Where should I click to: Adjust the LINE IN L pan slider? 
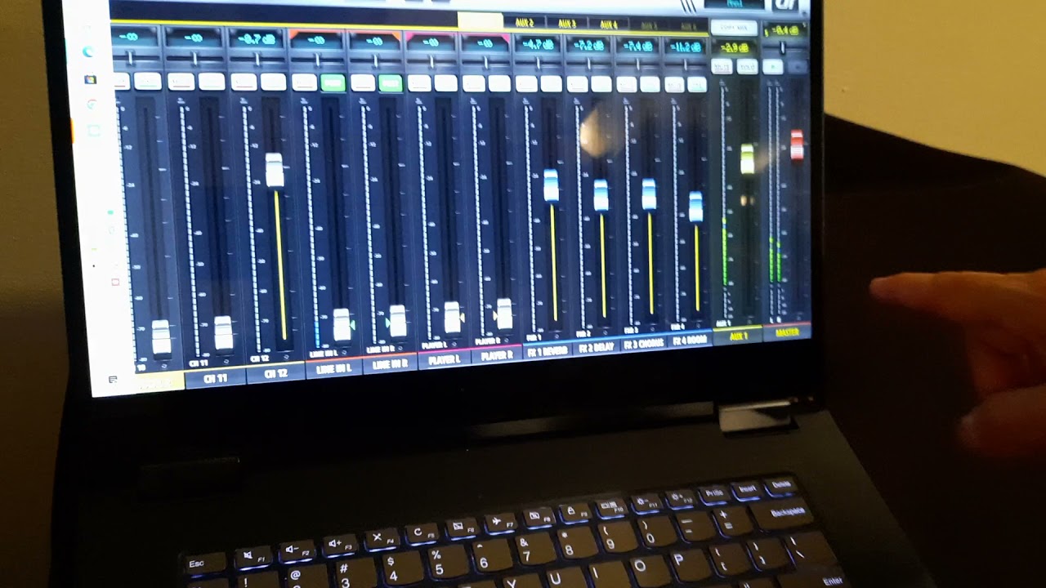coord(317,60)
